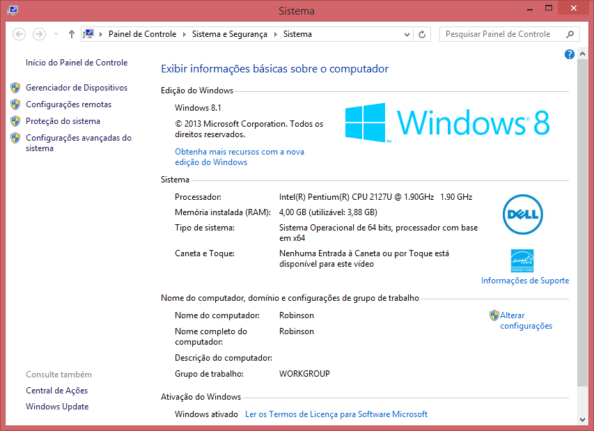Open Informações de Suporte
The width and height of the screenshot is (594, 431).
click(525, 281)
